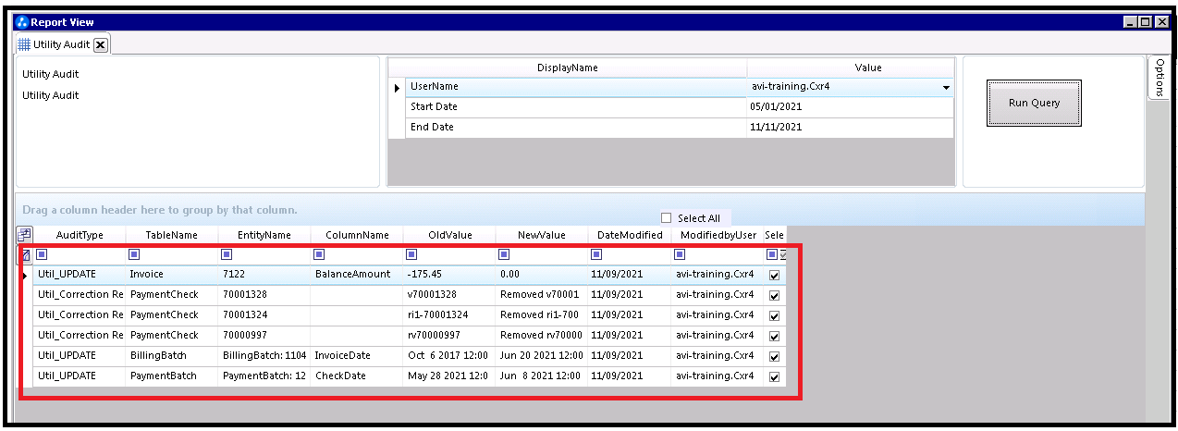The width and height of the screenshot is (1178, 431).
Task: Edit the End Date value 11/11/2021
Action: tap(851, 128)
